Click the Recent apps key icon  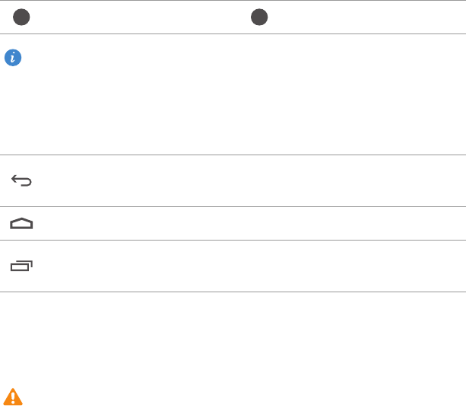tap(22, 266)
